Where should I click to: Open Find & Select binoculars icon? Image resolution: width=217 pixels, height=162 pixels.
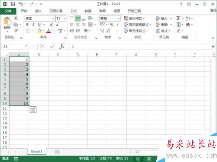[188, 25]
